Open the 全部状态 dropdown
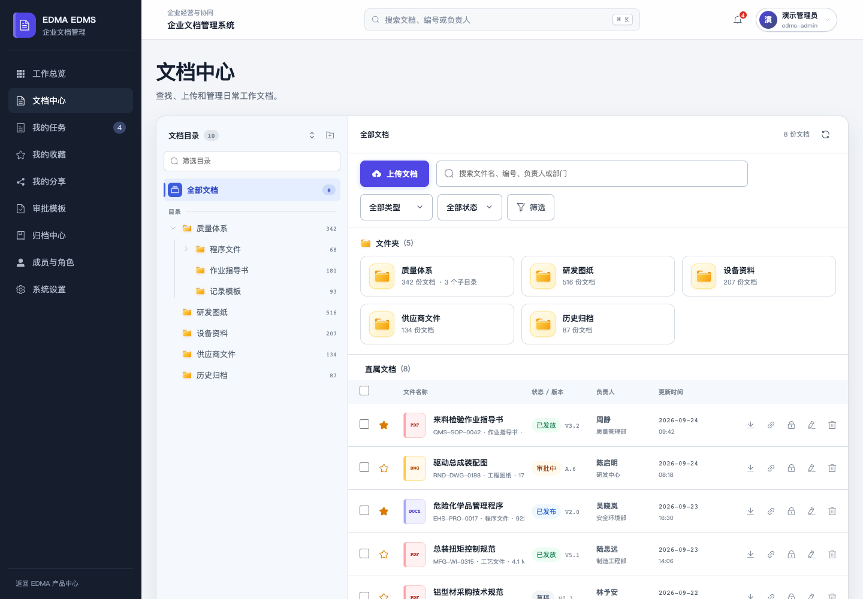The width and height of the screenshot is (863, 599). pos(470,207)
